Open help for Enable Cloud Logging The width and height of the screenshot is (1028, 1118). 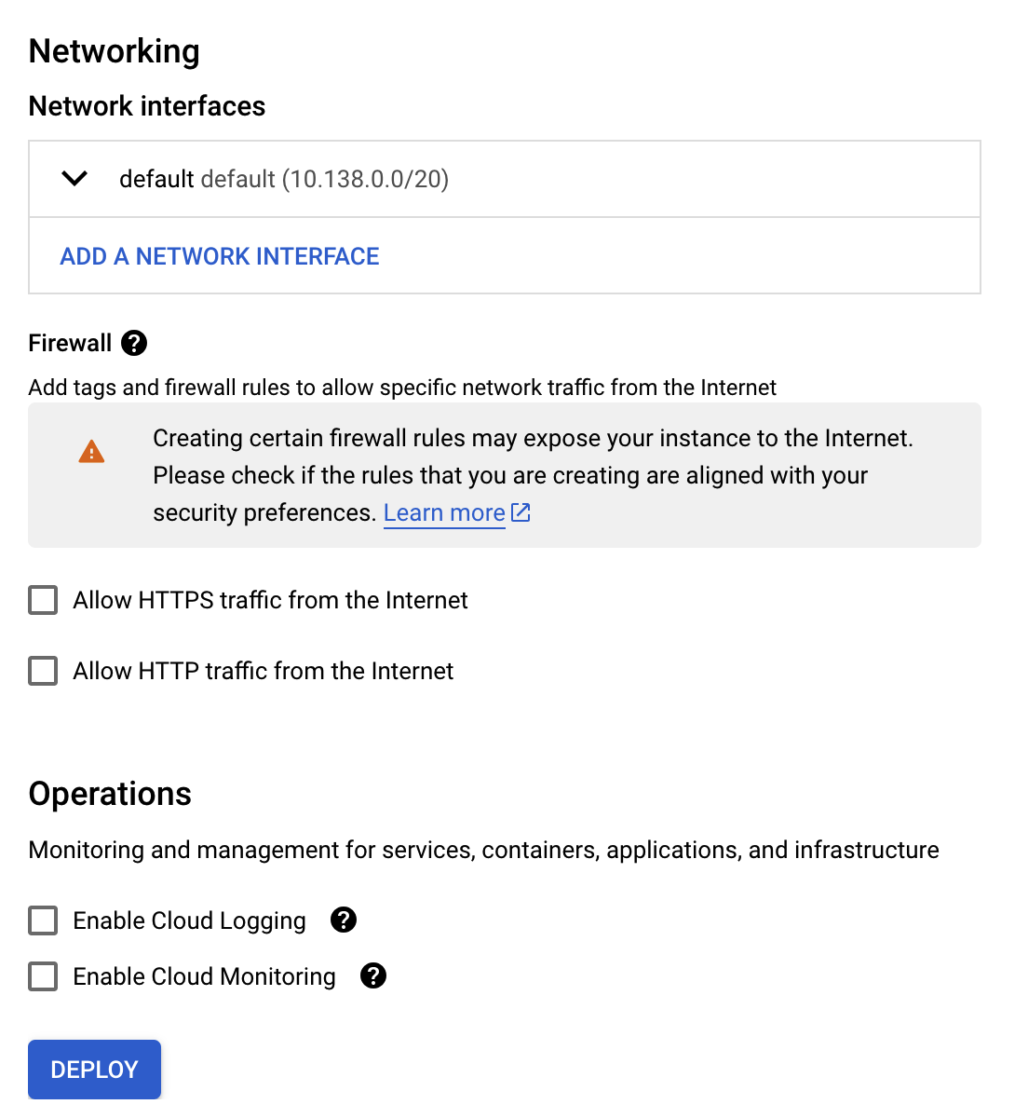pos(344,920)
